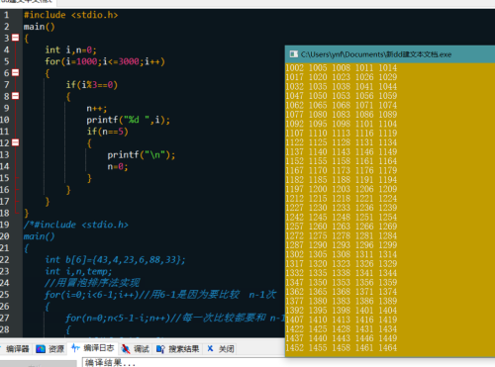Select the 编译日志 tab
This screenshot has width=495, height=367.
pyautogui.click(x=93, y=348)
